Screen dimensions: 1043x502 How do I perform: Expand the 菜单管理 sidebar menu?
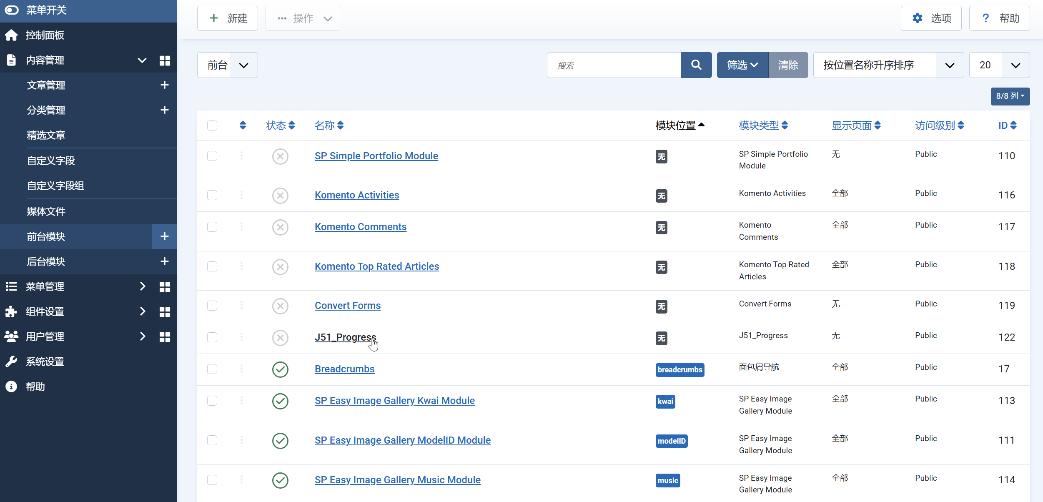45,287
